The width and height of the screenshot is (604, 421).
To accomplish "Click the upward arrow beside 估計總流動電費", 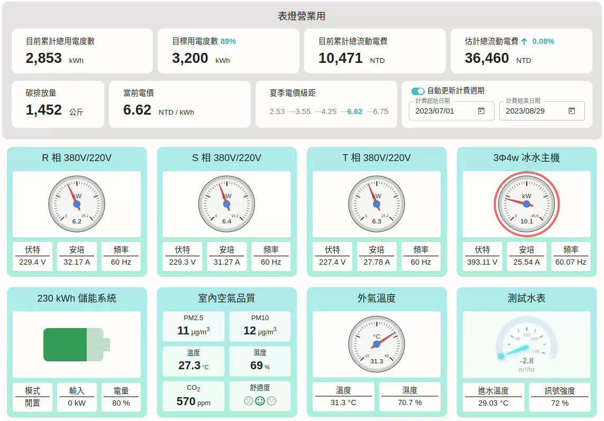I will click(x=524, y=42).
